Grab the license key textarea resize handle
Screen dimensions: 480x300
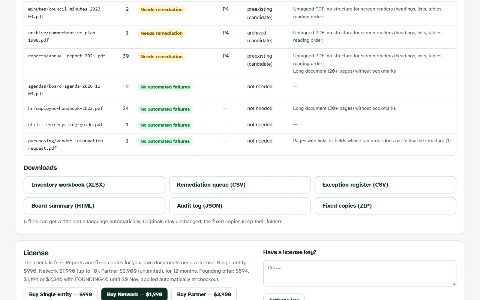(454, 284)
